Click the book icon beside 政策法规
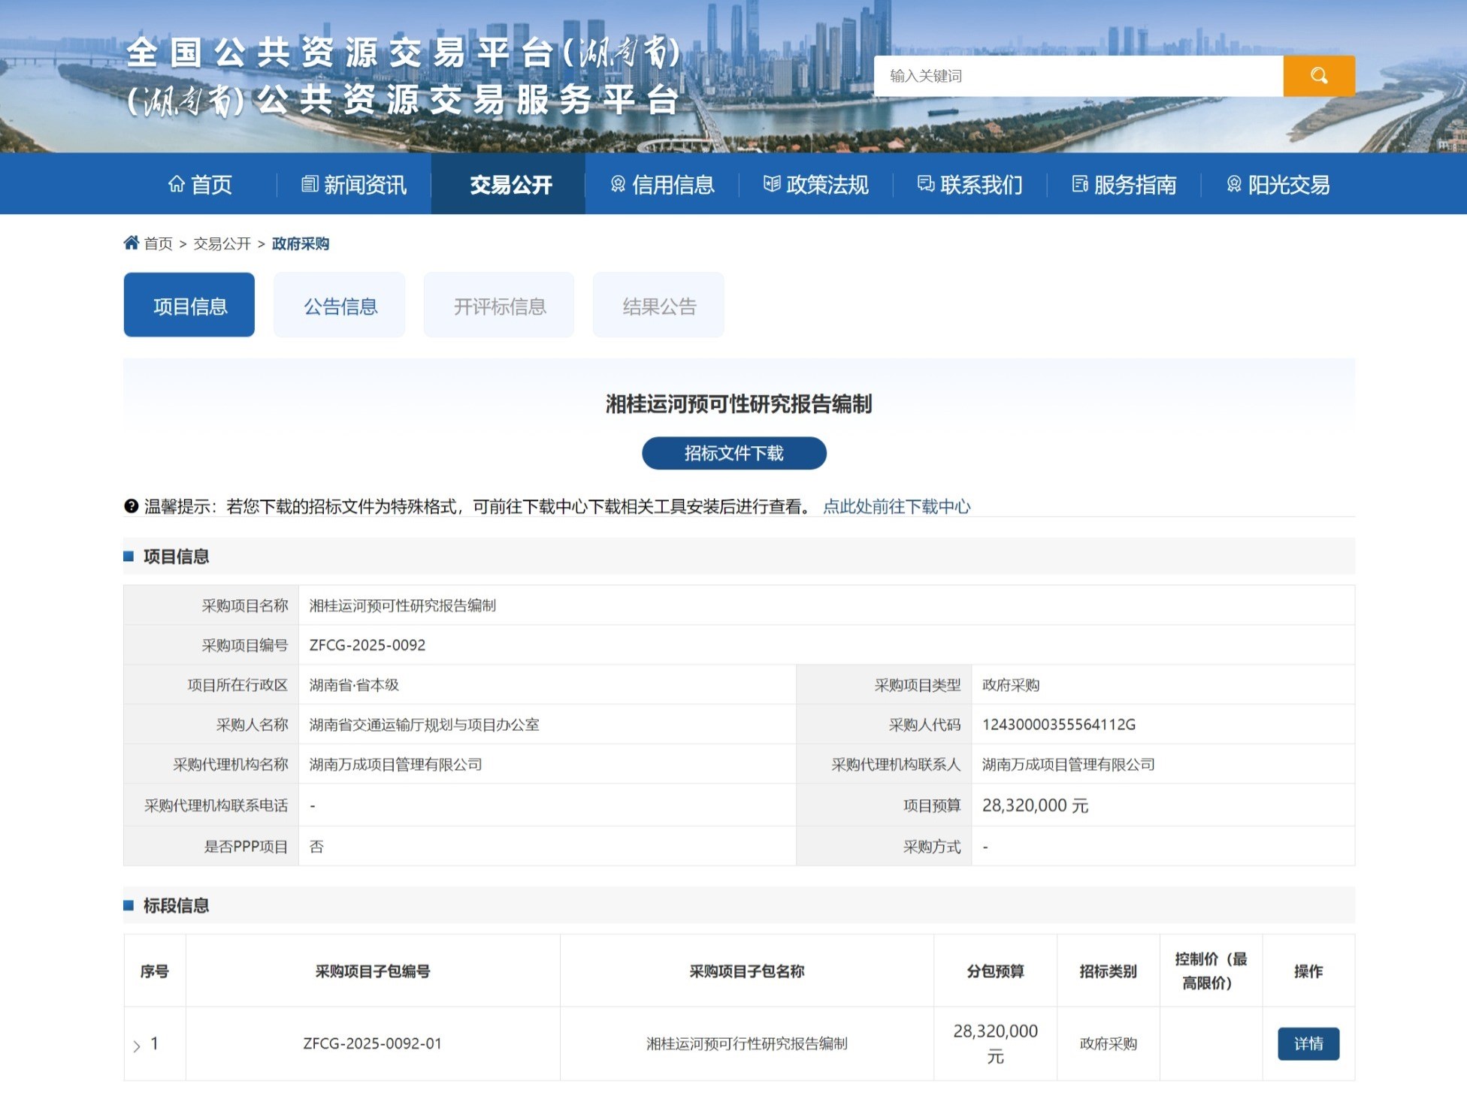The width and height of the screenshot is (1467, 1117). [x=772, y=184]
